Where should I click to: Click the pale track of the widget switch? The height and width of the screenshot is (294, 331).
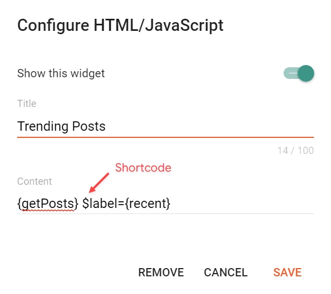[x=289, y=73]
